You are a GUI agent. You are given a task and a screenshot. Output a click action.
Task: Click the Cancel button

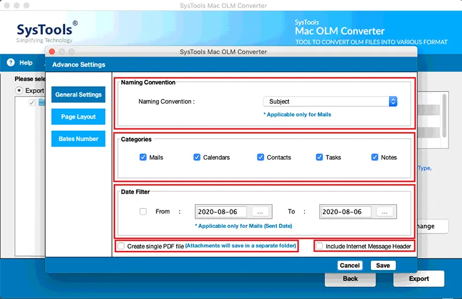pyautogui.click(x=350, y=265)
